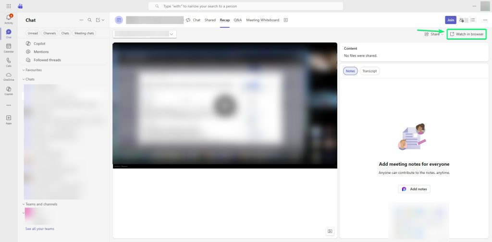
Task: Click the add tab plus icon
Action: tap(286, 20)
